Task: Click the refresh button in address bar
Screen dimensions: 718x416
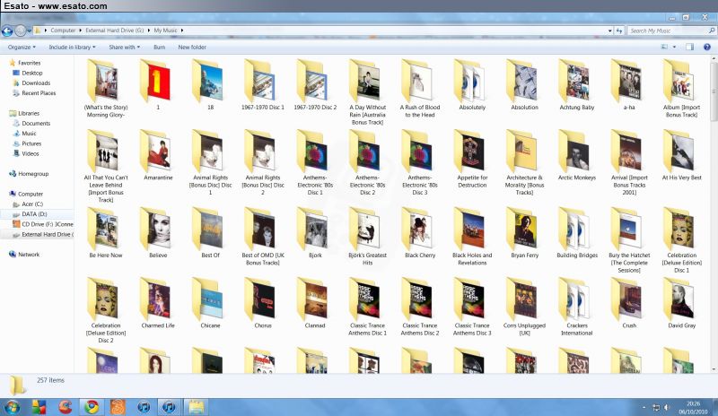Action: 619,30
